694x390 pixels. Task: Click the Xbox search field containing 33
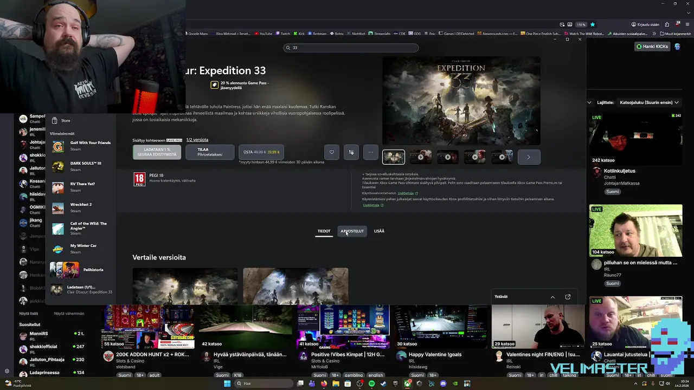[x=351, y=48]
